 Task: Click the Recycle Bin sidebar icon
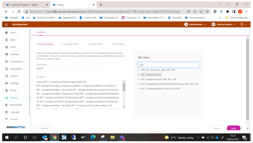click(x=7, y=105)
